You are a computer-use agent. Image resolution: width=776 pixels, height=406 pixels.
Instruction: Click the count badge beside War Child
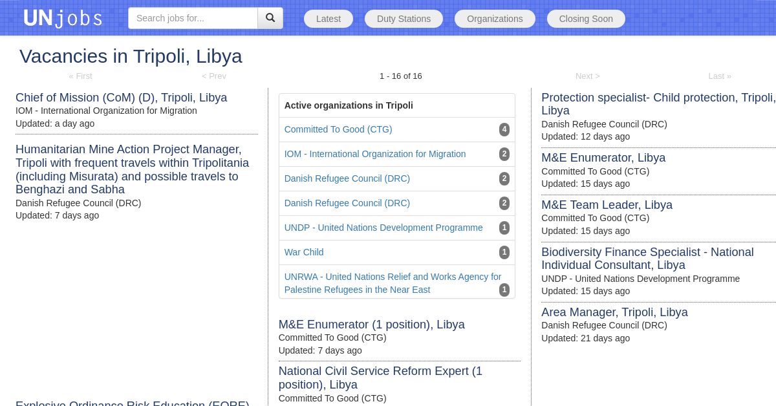click(504, 252)
